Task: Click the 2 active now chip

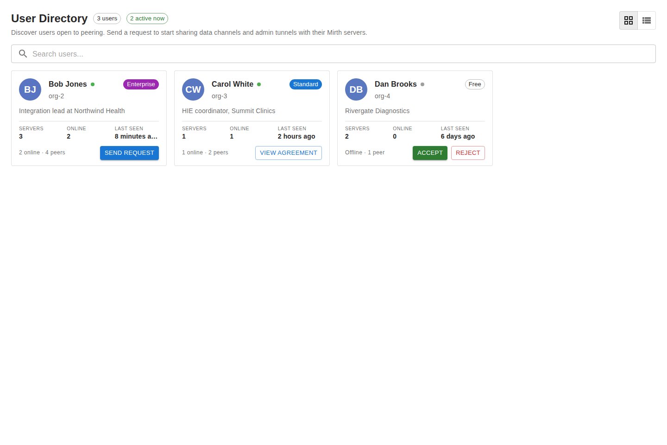Action: click(147, 19)
